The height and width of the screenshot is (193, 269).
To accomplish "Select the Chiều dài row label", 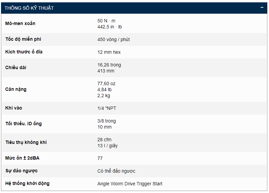I will pyautogui.click(x=16, y=68).
